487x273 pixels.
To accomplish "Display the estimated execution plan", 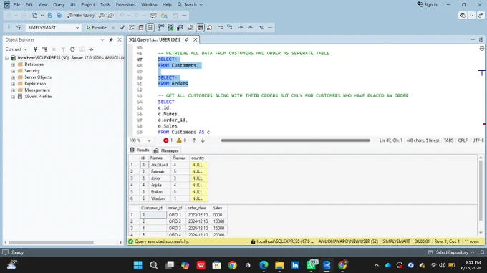I will point(132,28).
